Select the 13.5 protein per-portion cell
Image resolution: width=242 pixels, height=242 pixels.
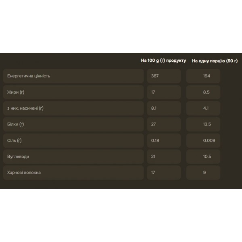click(203, 124)
